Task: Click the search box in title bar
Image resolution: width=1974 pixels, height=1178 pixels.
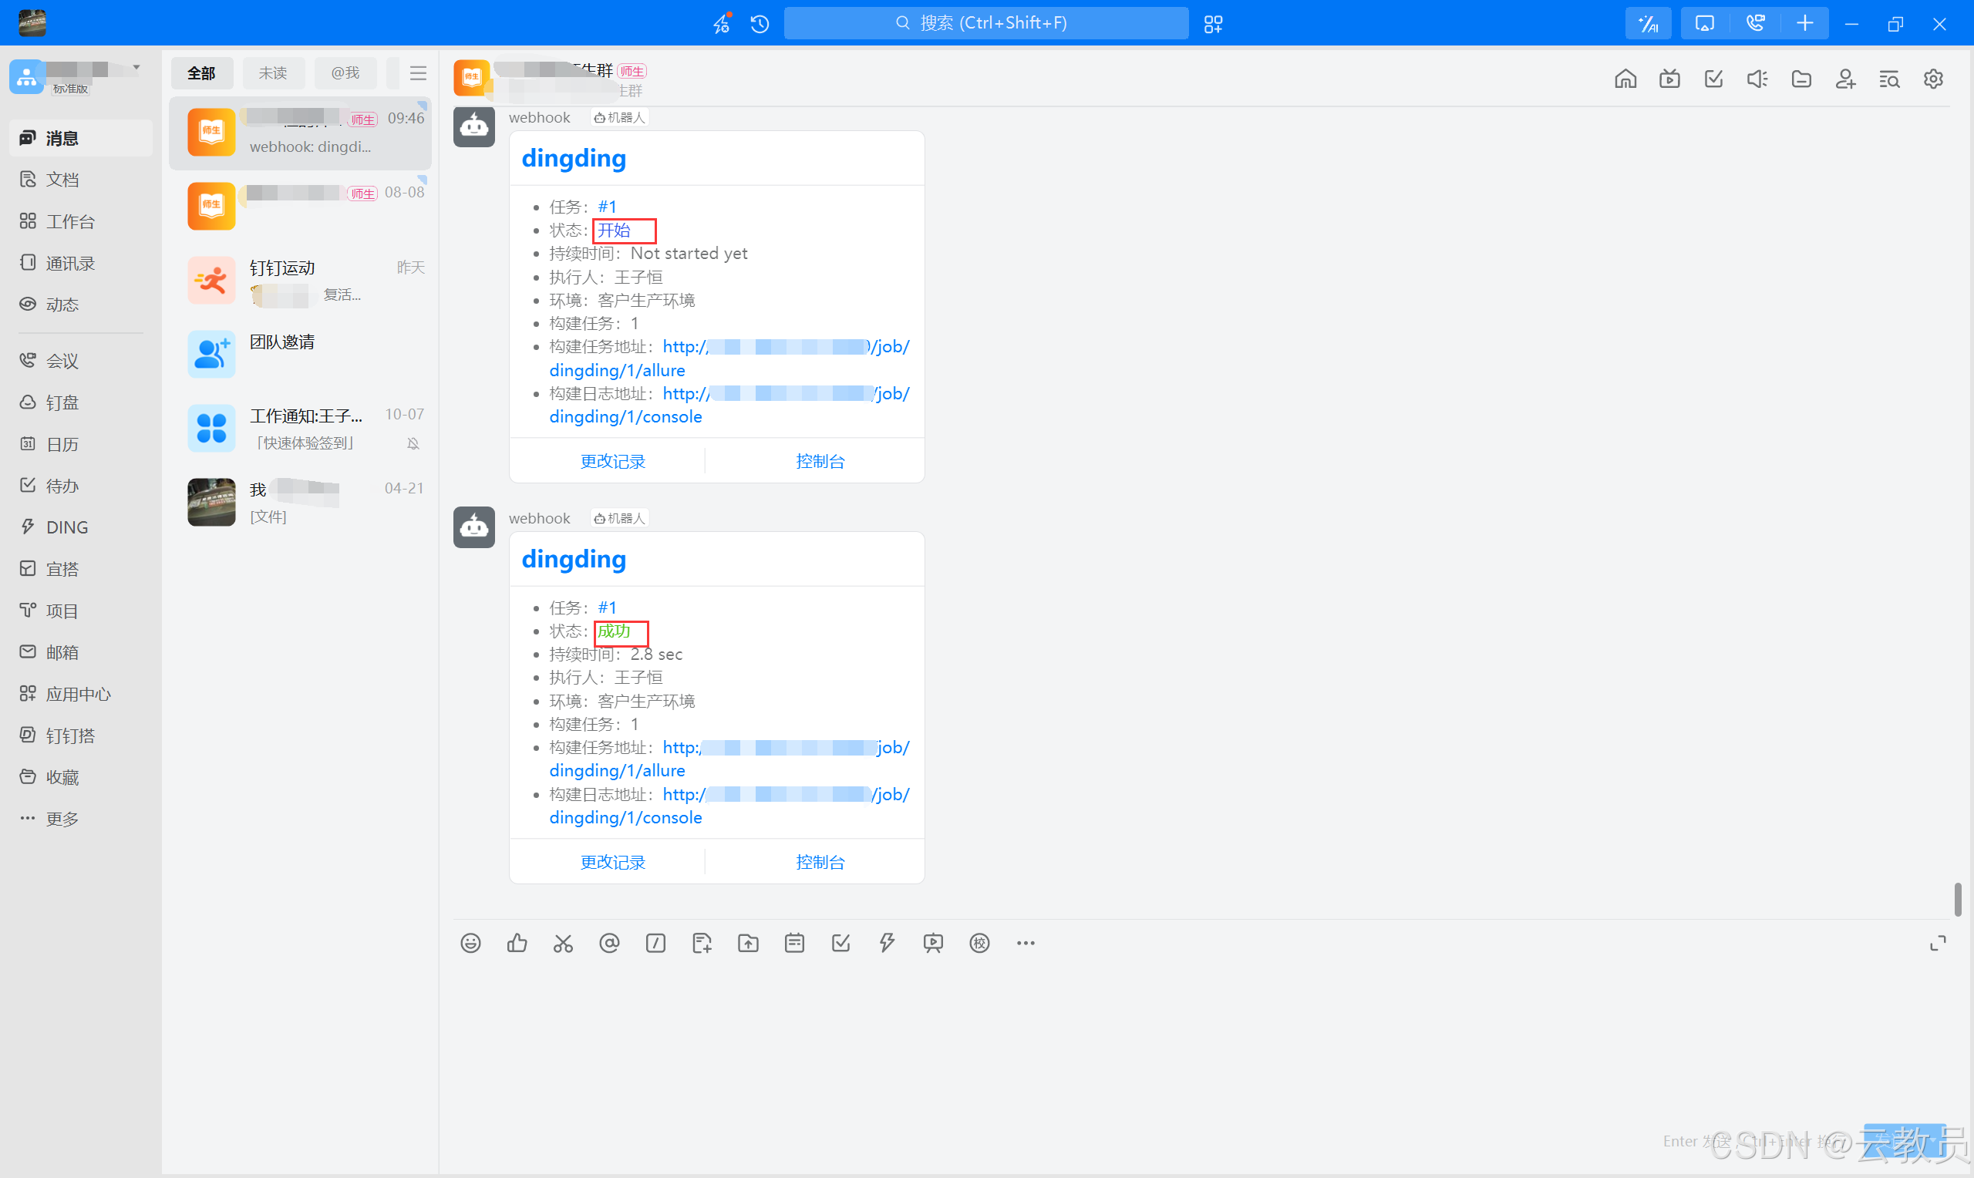Action: pos(985,23)
